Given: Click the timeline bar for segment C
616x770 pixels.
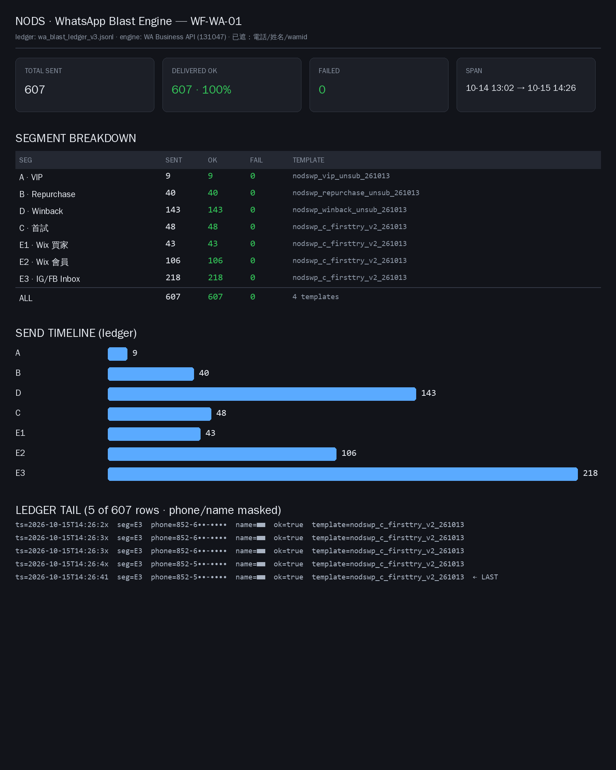Looking at the screenshot, I should tap(159, 414).
